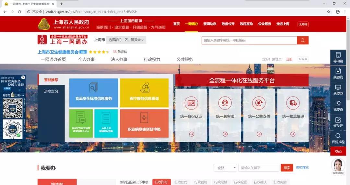This screenshot has height=185, width=350.
Task: Switch to 法人办事 tab
Action: [x=119, y=59]
